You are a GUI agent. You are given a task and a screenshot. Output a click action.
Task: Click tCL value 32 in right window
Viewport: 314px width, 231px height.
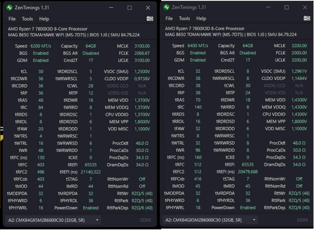click(x=198, y=71)
